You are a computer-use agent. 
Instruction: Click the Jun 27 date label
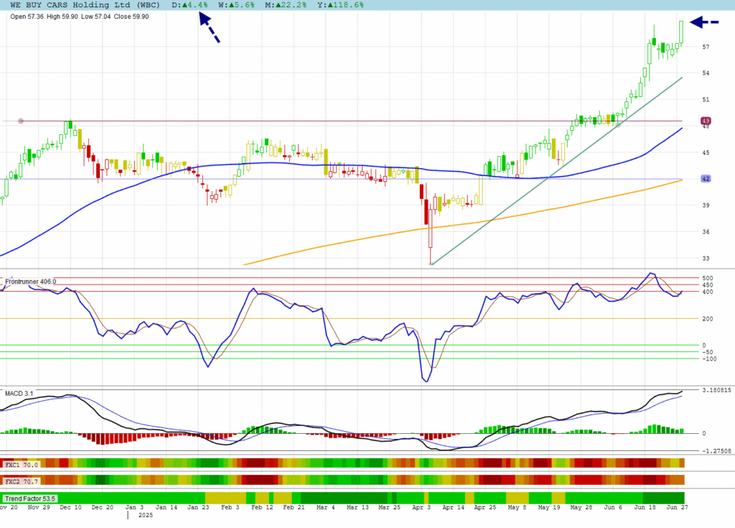click(678, 507)
